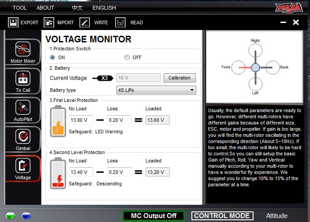310x222 pixels.
Task: Click First Level No Load voltage field
Action: point(81,120)
